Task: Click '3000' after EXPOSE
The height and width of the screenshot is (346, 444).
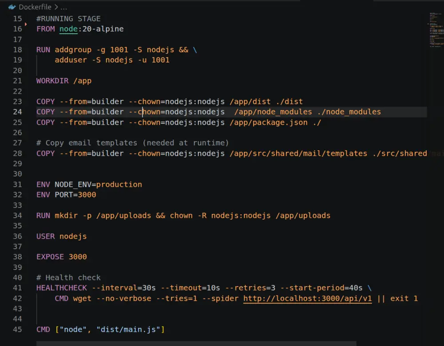Action: (x=78, y=257)
